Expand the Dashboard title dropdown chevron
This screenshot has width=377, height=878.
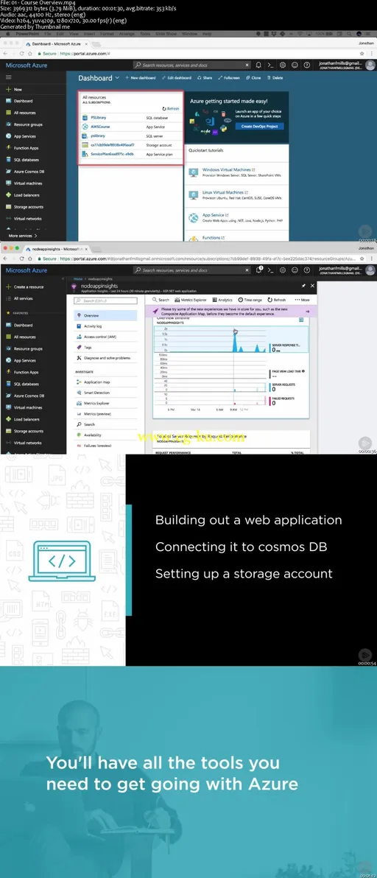click(x=117, y=78)
